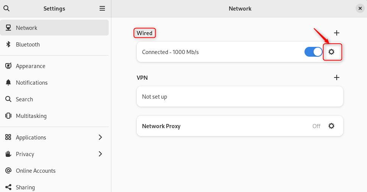Switch to Notifications settings
Screen dimensions: 367x192
[54, 82]
